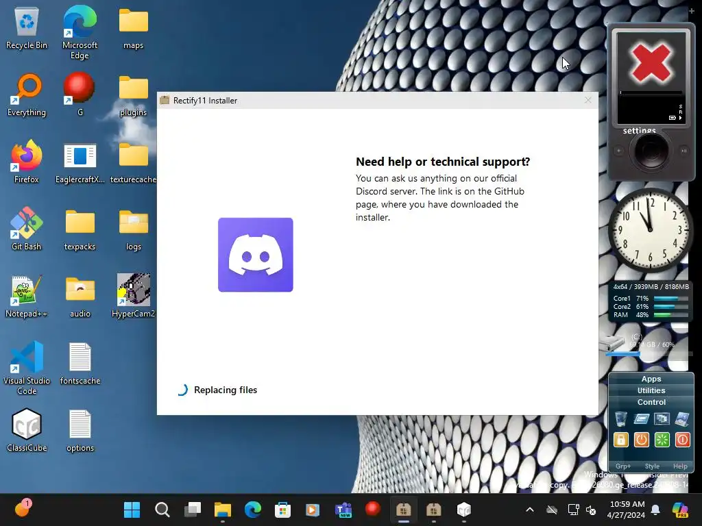Click the analog clock gadget
The image size is (702, 526).
[x=650, y=230]
